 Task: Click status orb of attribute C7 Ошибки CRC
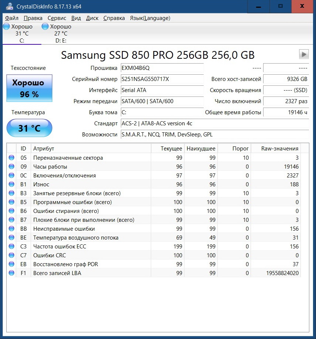11,255
